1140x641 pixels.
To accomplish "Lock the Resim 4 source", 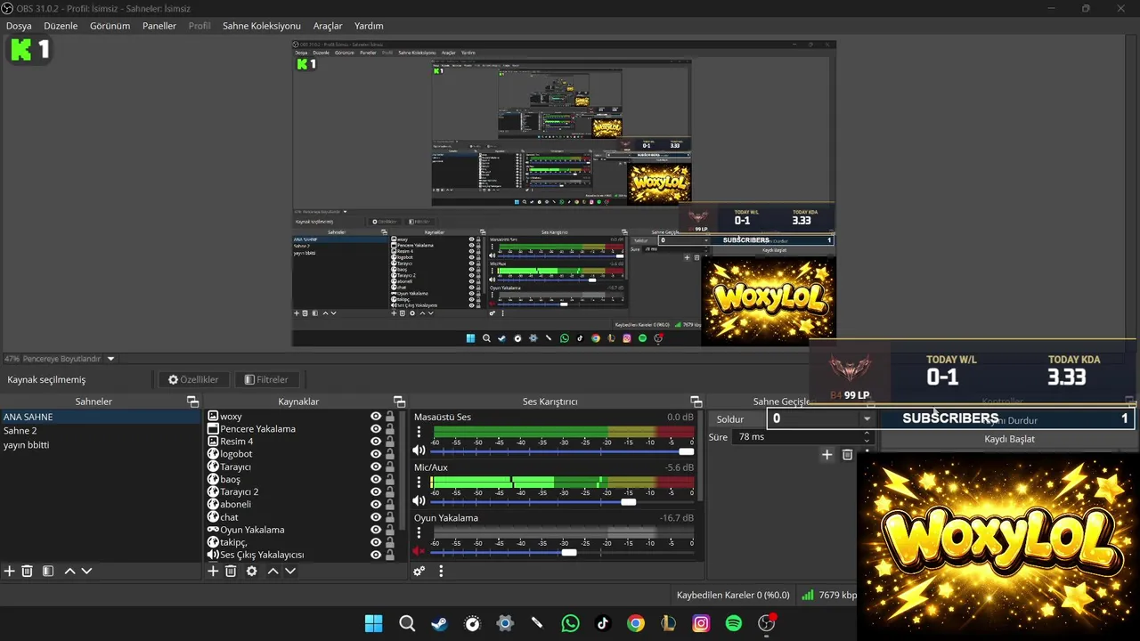I will click(x=390, y=441).
